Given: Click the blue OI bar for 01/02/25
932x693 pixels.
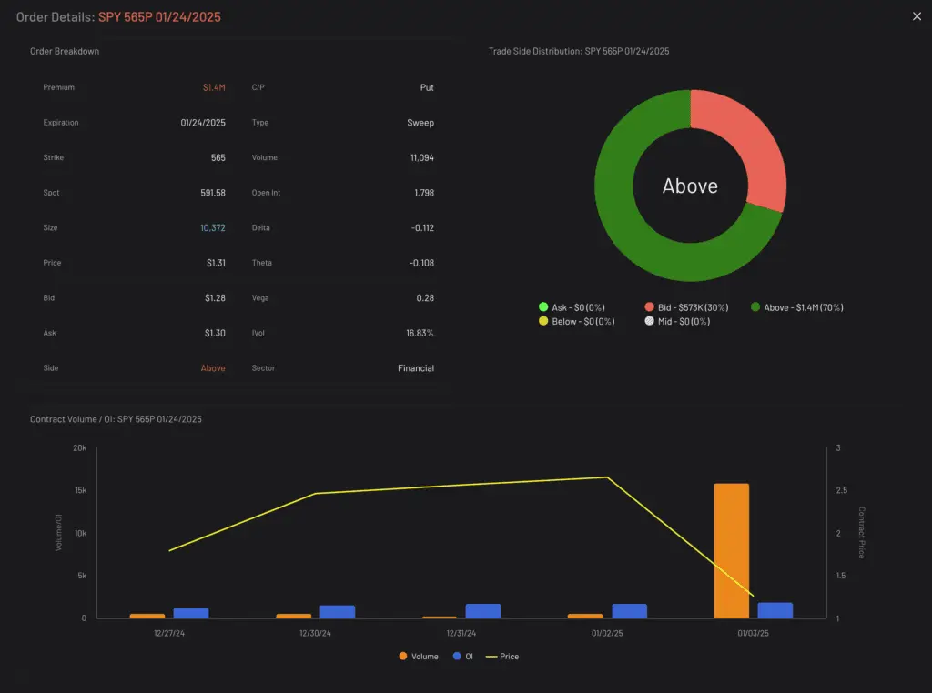Looking at the screenshot, I should click(630, 611).
